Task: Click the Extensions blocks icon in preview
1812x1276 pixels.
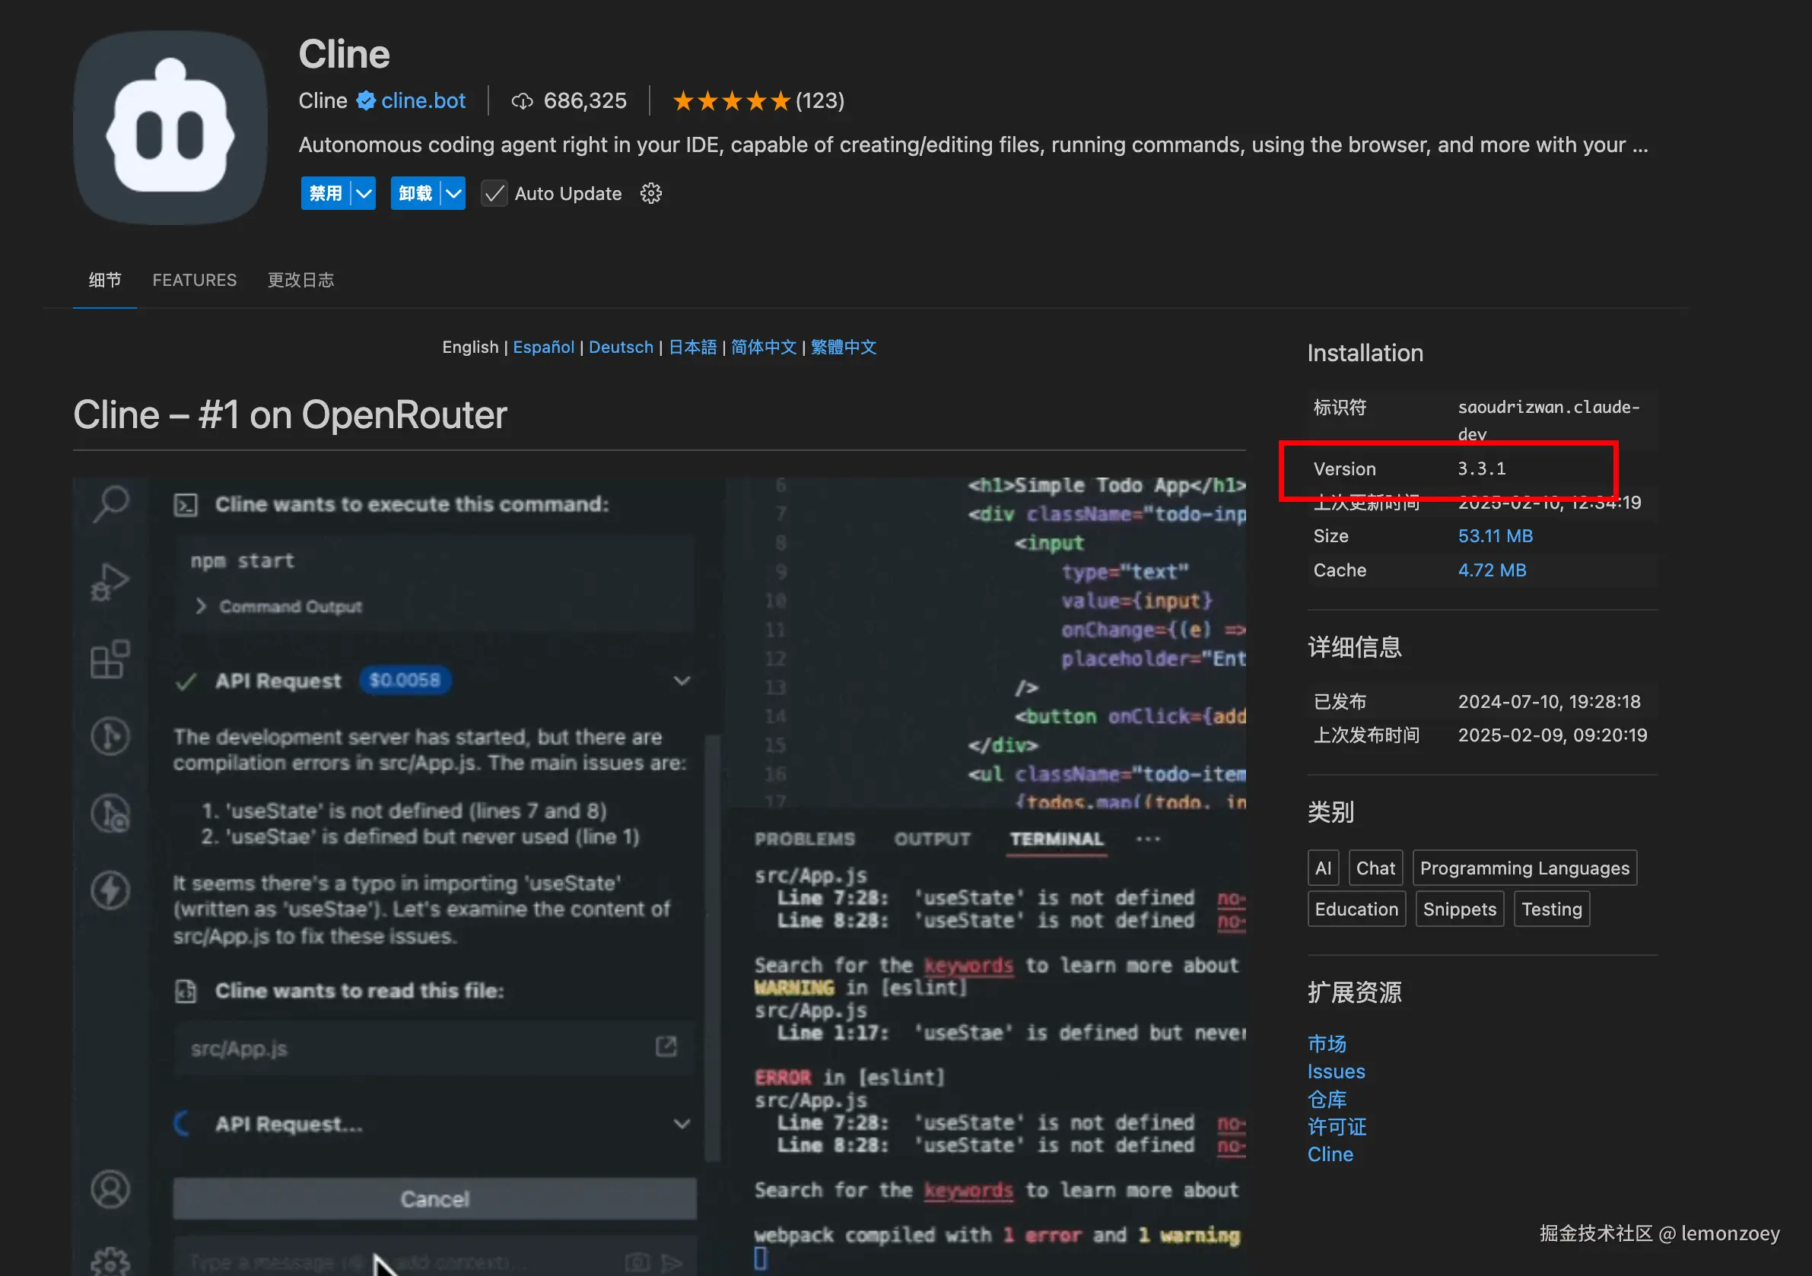Action: (x=110, y=659)
